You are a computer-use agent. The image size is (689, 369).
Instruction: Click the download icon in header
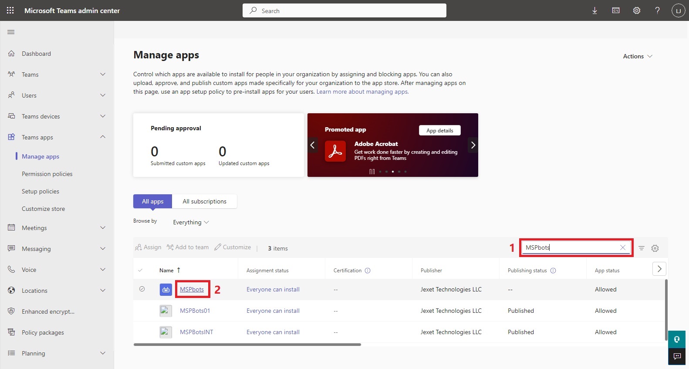(594, 10)
